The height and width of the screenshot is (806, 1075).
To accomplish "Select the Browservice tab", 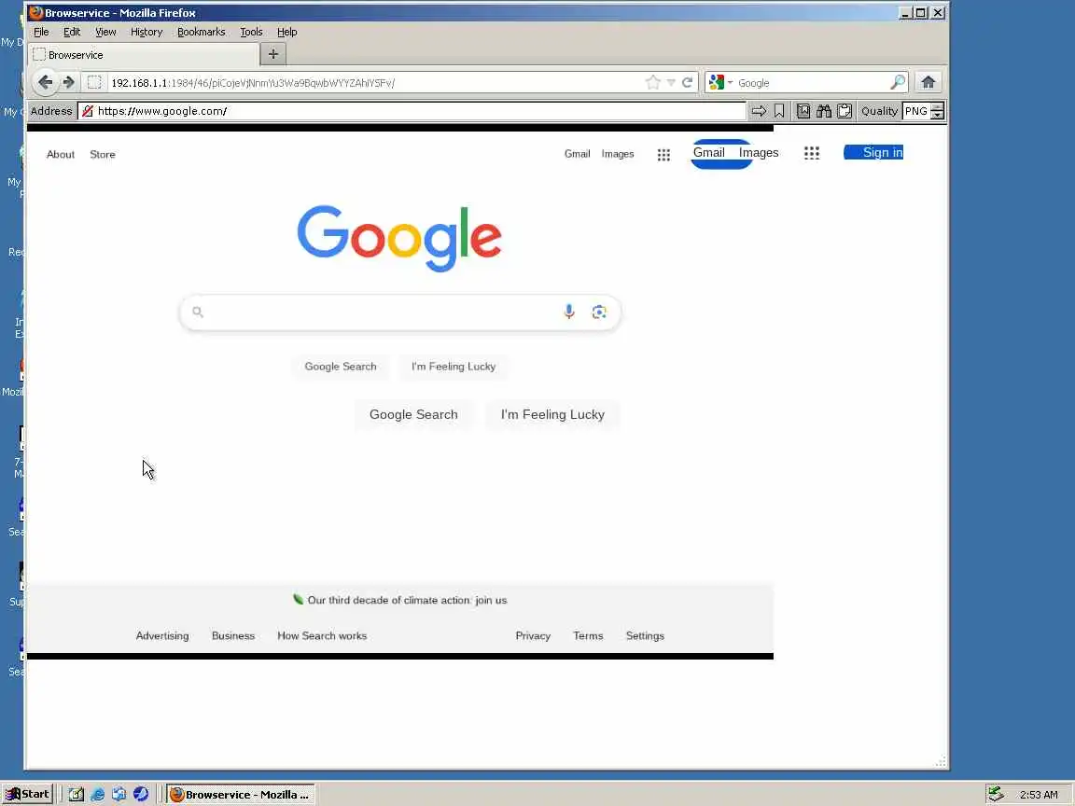I will [x=144, y=55].
